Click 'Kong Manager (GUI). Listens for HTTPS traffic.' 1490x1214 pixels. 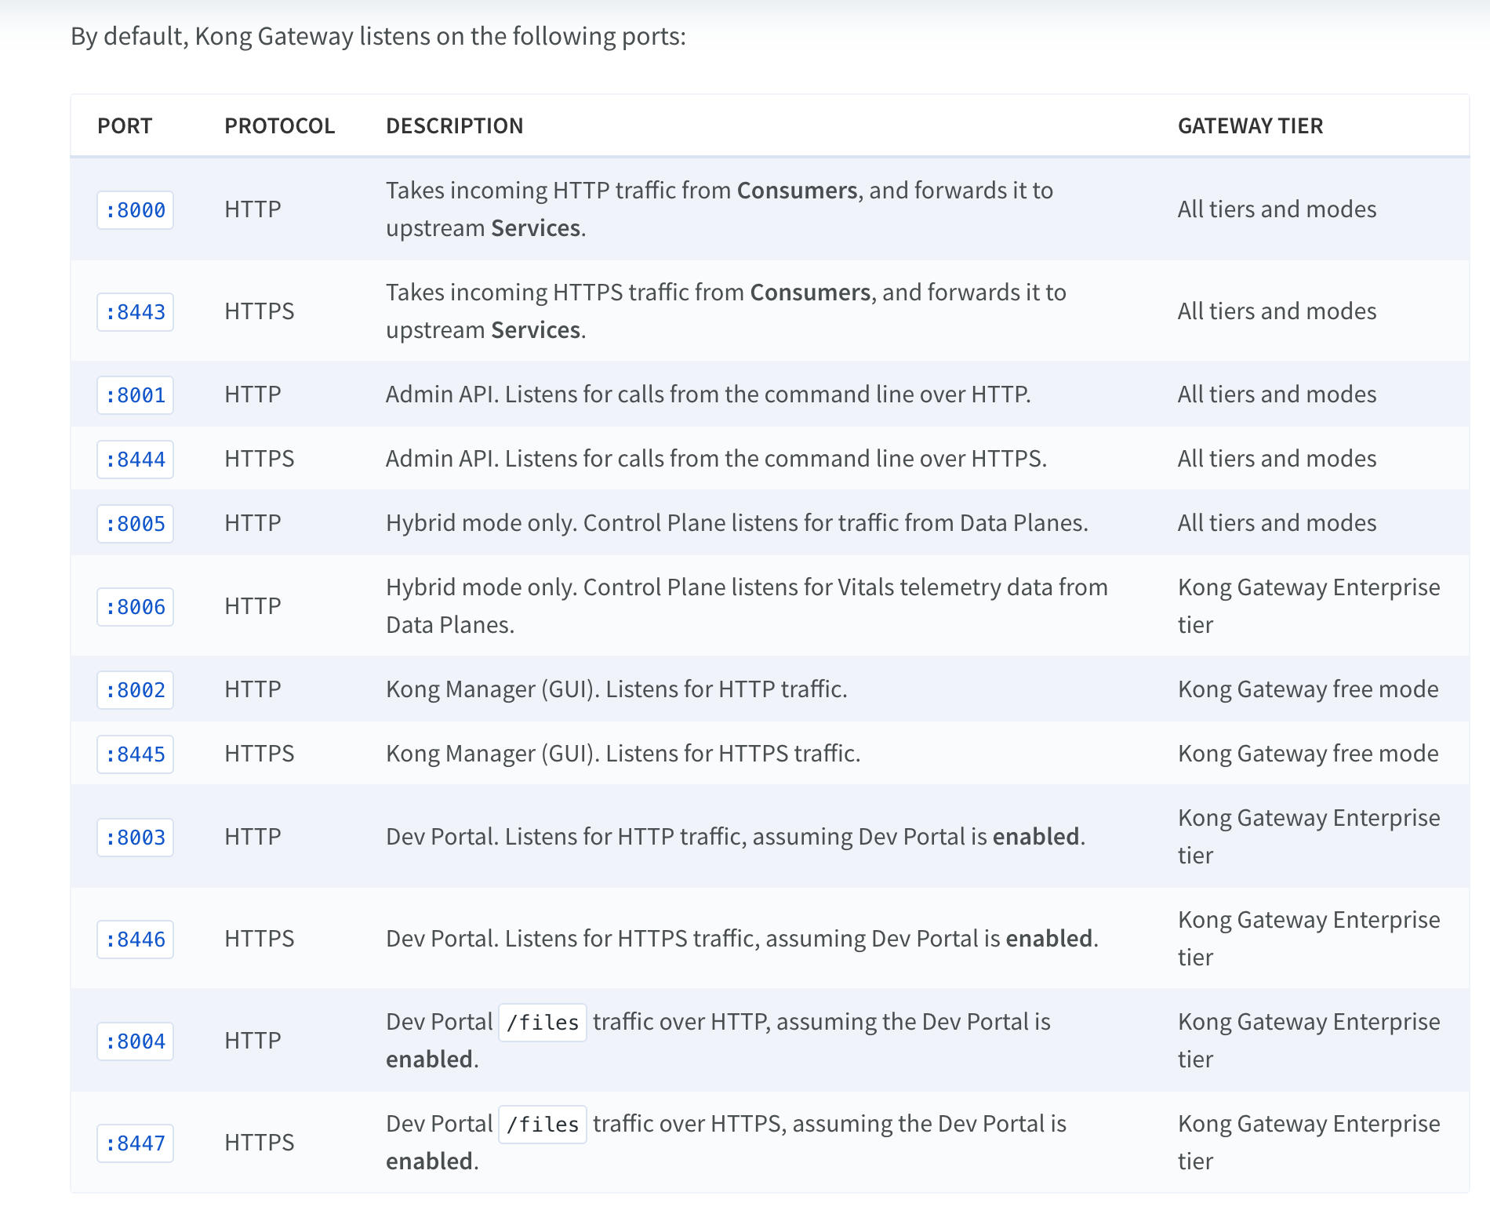[x=623, y=754]
